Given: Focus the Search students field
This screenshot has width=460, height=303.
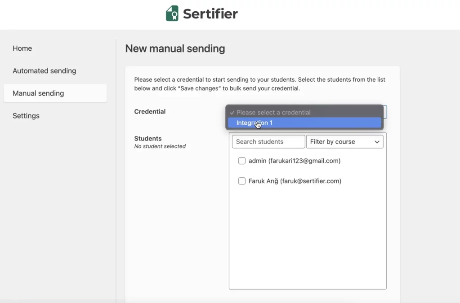Looking at the screenshot, I should coord(268,142).
